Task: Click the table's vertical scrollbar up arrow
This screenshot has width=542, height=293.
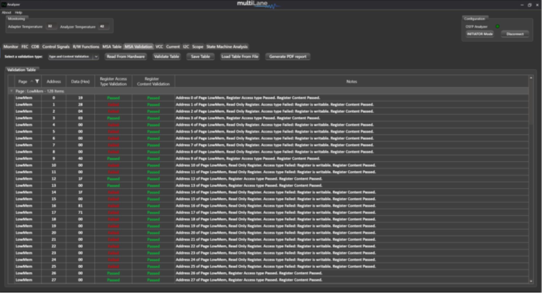Action: tap(532, 78)
